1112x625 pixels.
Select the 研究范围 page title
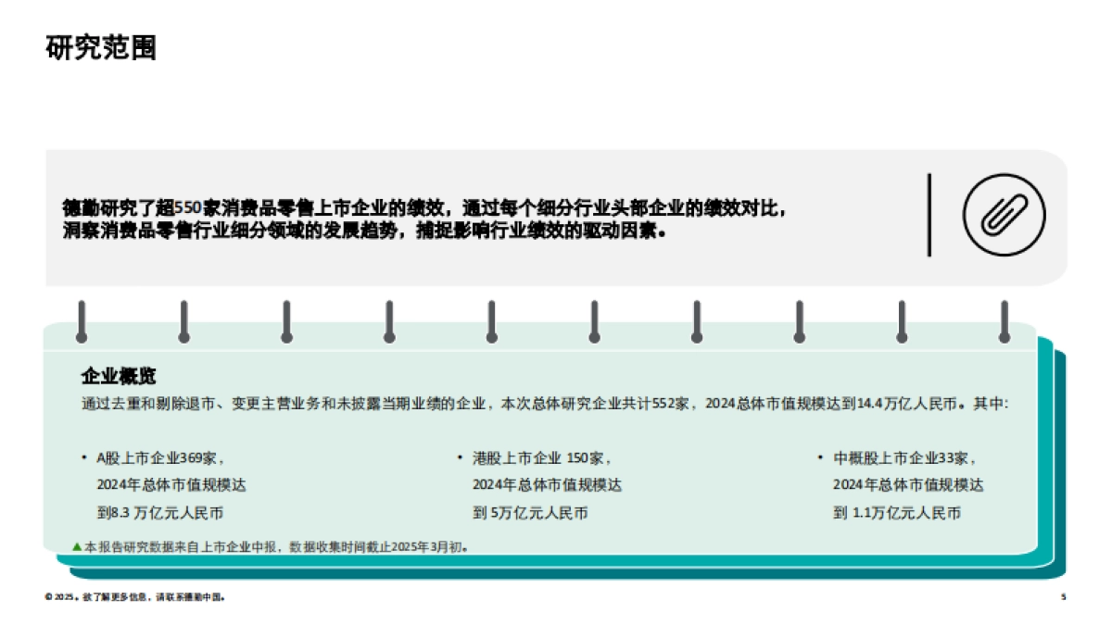(102, 44)
